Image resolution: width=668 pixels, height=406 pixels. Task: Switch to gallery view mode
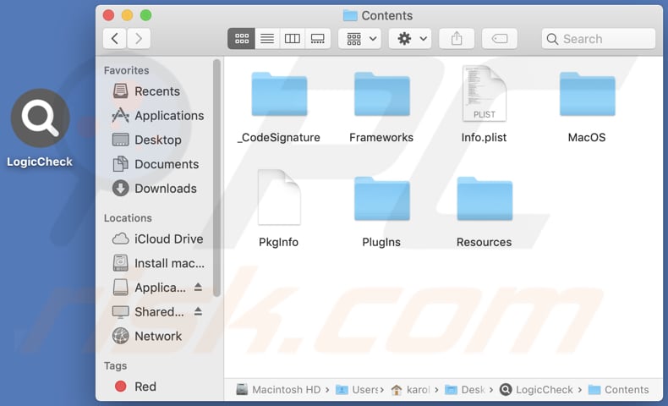318,39
